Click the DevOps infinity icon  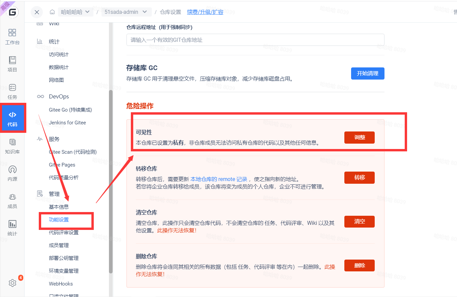point(40,96)
